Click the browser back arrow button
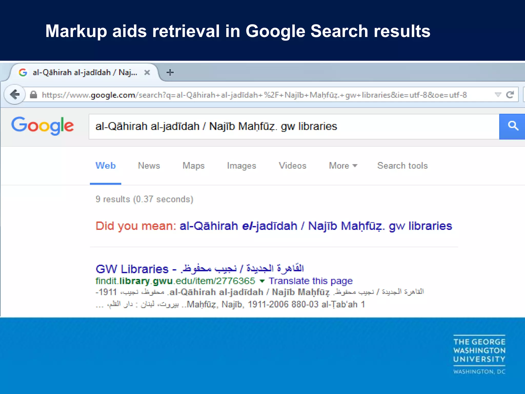This screenshot has width=525, height=394. (15, 94)
